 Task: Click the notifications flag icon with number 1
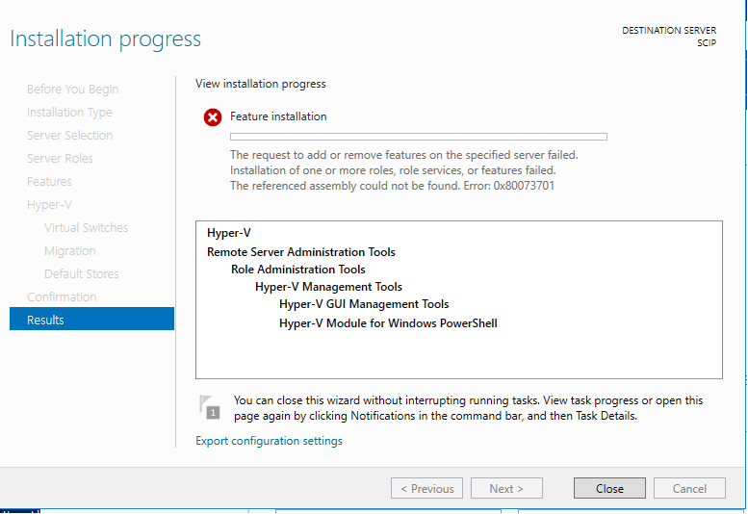(210, 408)
